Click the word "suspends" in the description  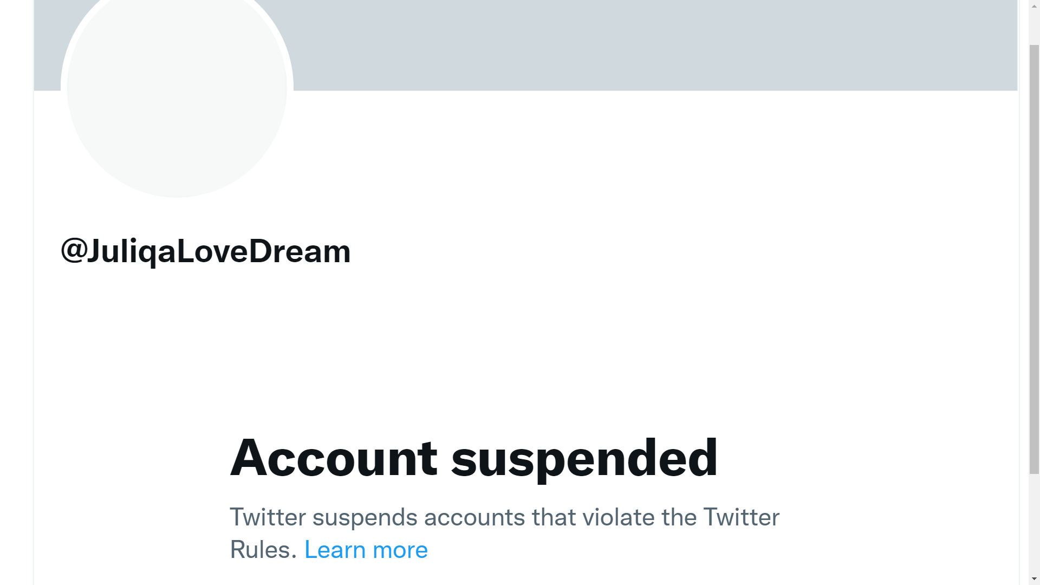pos(365,518)
